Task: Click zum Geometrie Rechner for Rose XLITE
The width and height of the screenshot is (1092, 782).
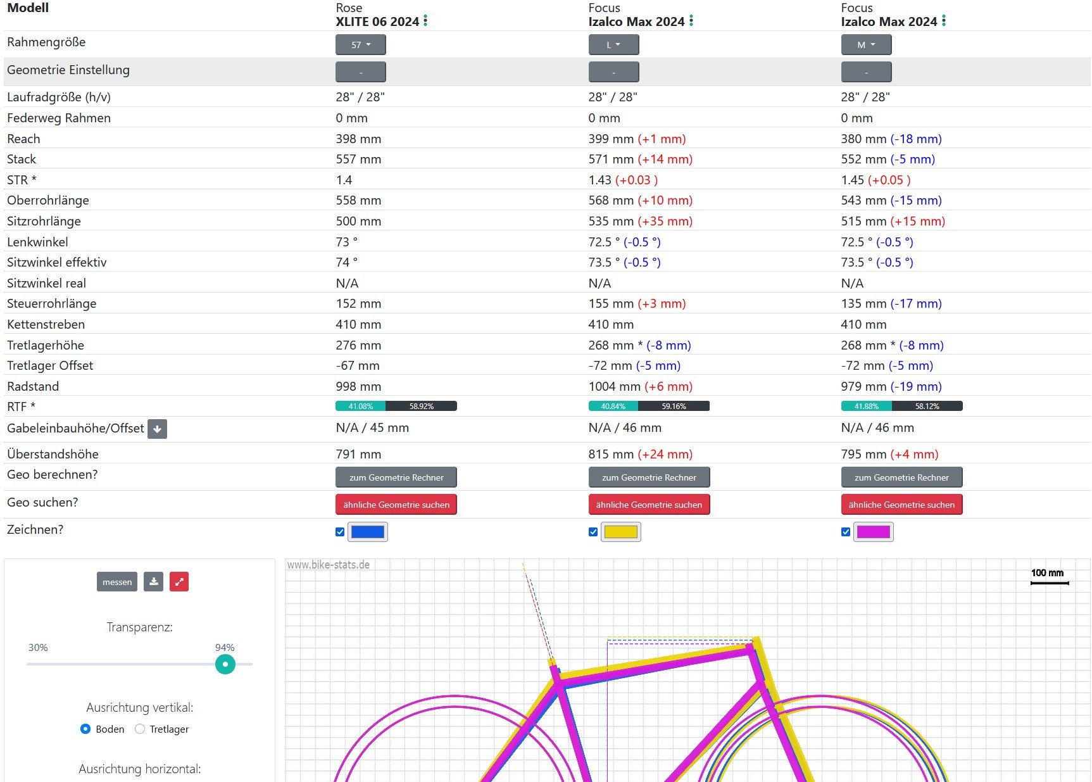Action: coord(396,477)
